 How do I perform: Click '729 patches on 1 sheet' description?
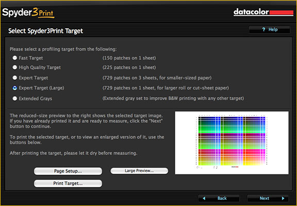166,88
